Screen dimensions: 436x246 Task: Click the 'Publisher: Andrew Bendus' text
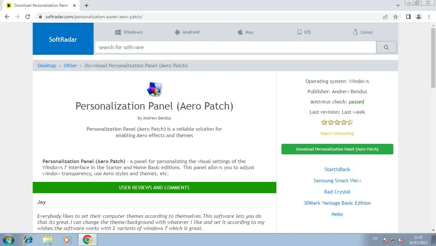click(x=337, y=91)
